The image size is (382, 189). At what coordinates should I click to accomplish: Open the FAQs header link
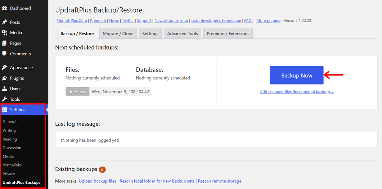(x=249, y=20)
